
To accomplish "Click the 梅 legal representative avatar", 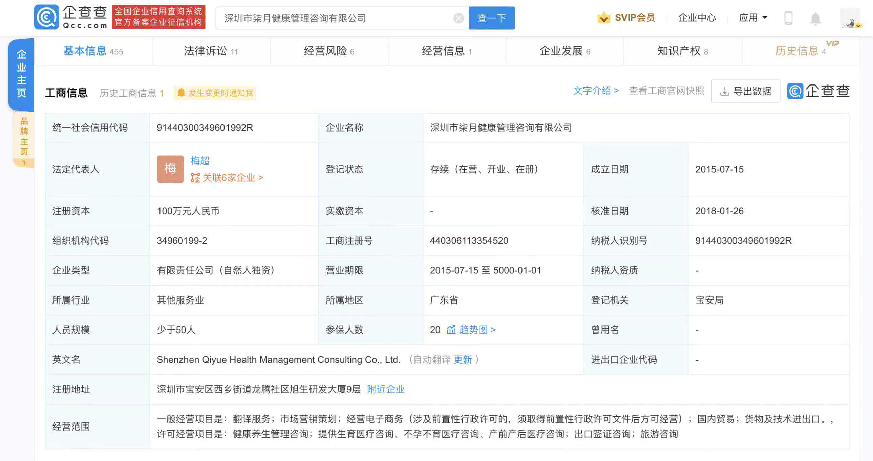I will point(170,169).
